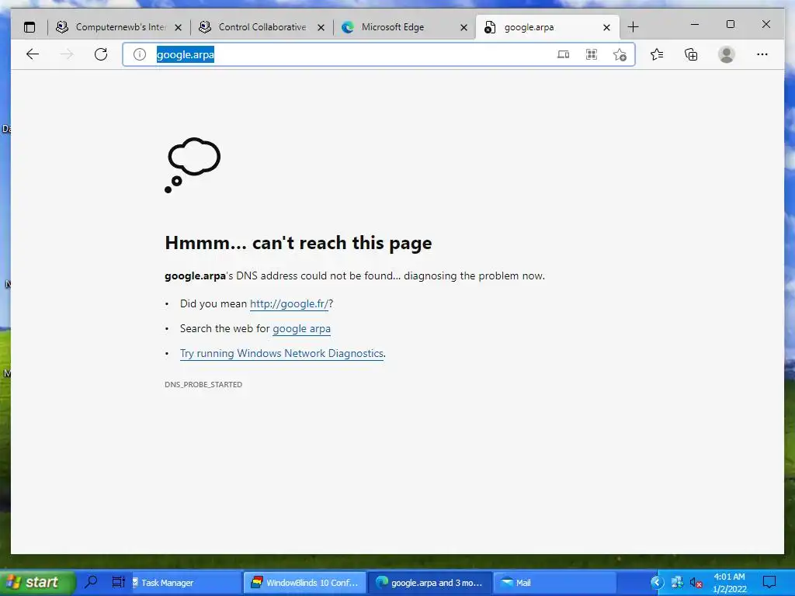Minimize the Edge window
Viewport: 795px width, 596px height.
pos(695,24)
